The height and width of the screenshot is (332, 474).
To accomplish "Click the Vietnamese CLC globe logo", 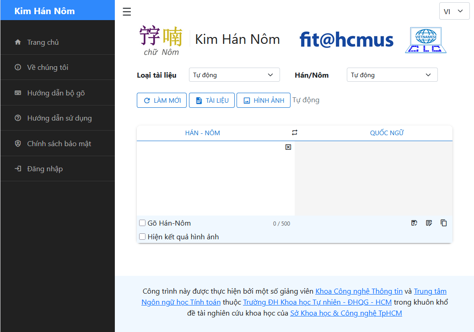I will (x=426, y=40).
